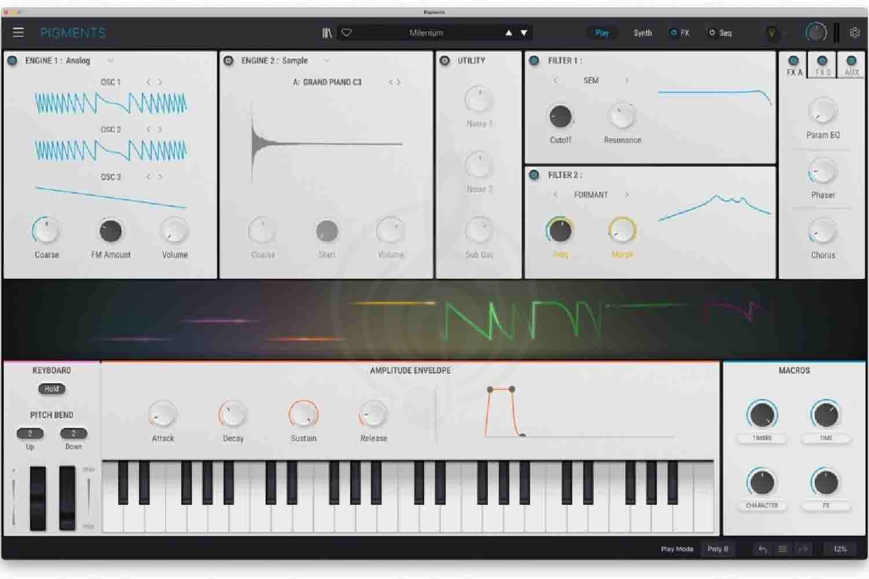Open the Filter 2 FORMANT type selector
The width and height of the screenshot is (869, 579).
[x=591, y=195]
